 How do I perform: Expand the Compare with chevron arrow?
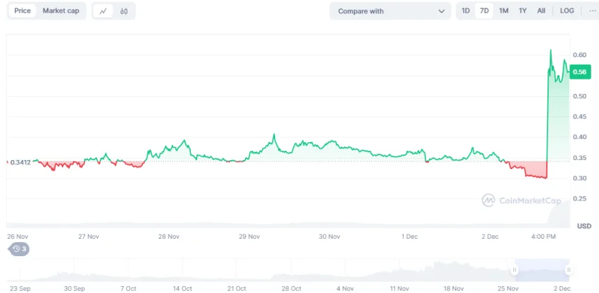442,11
